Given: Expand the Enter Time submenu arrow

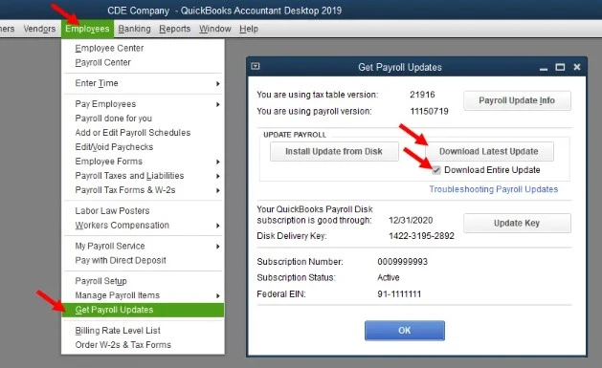Looking at the screenshot, I should [217, 83].
